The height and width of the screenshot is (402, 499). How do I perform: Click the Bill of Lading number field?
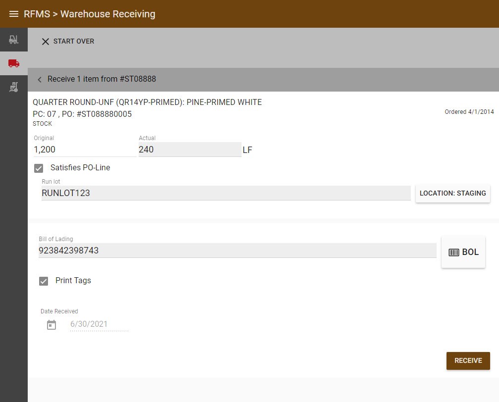(x=237, y=251)
